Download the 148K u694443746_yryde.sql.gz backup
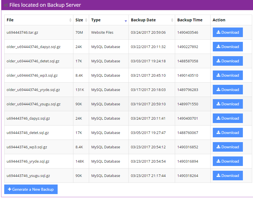Screen dimensions: 253x198 [x=228, y=161]
